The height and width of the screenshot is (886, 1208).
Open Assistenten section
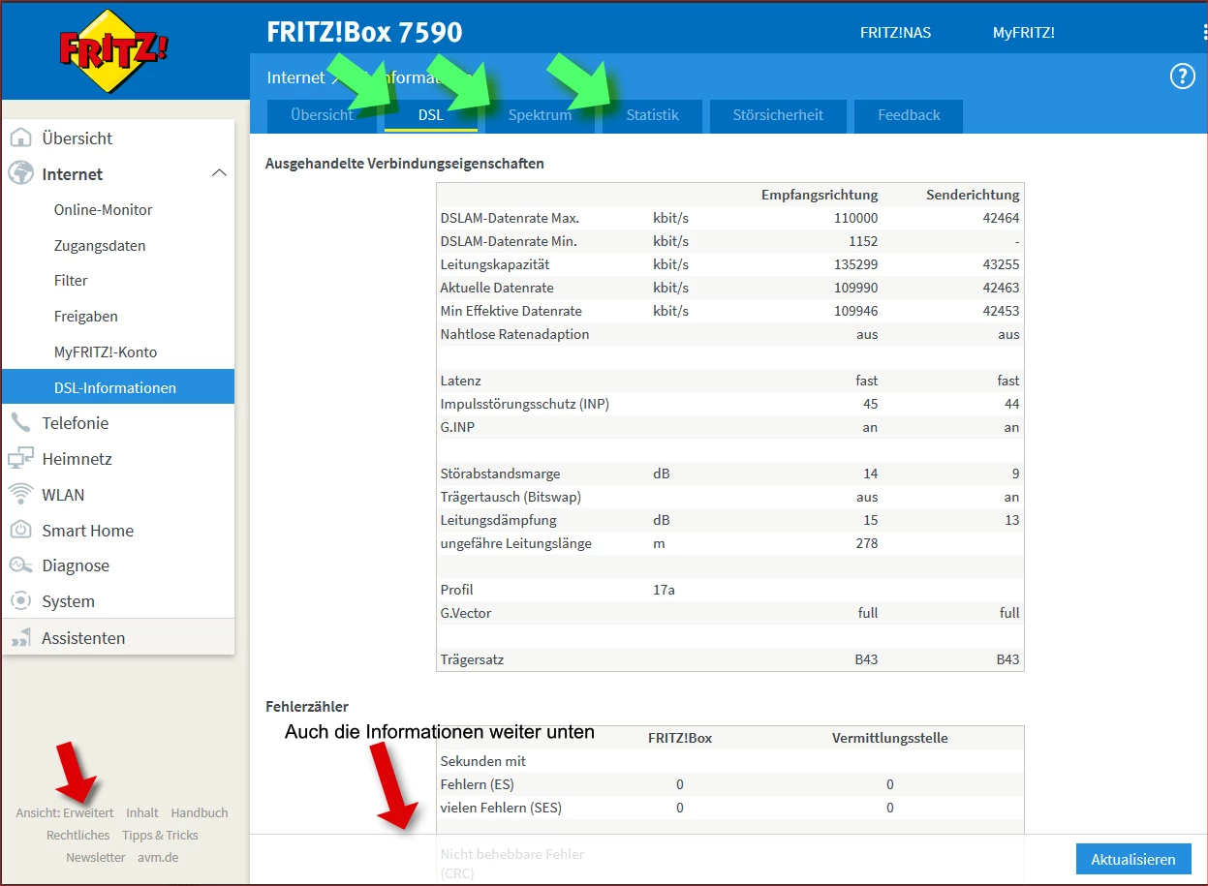(x=83, y=638)
